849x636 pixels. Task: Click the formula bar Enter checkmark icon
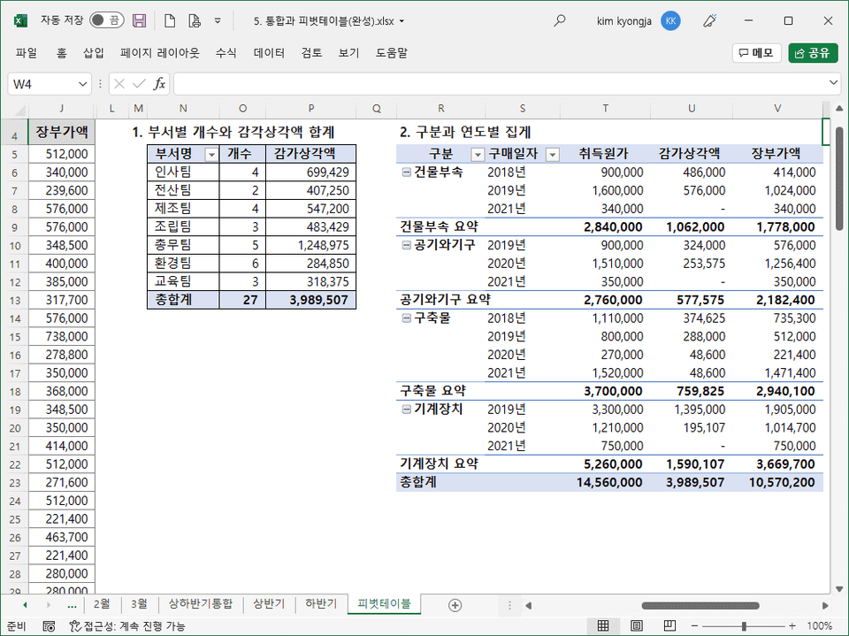click(x=139, y=84)
